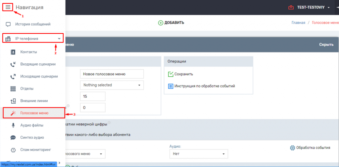The height and width of the screenshot is (167, 339).
Task: Go to Главная via the breadcrumb
Action: 298,23
